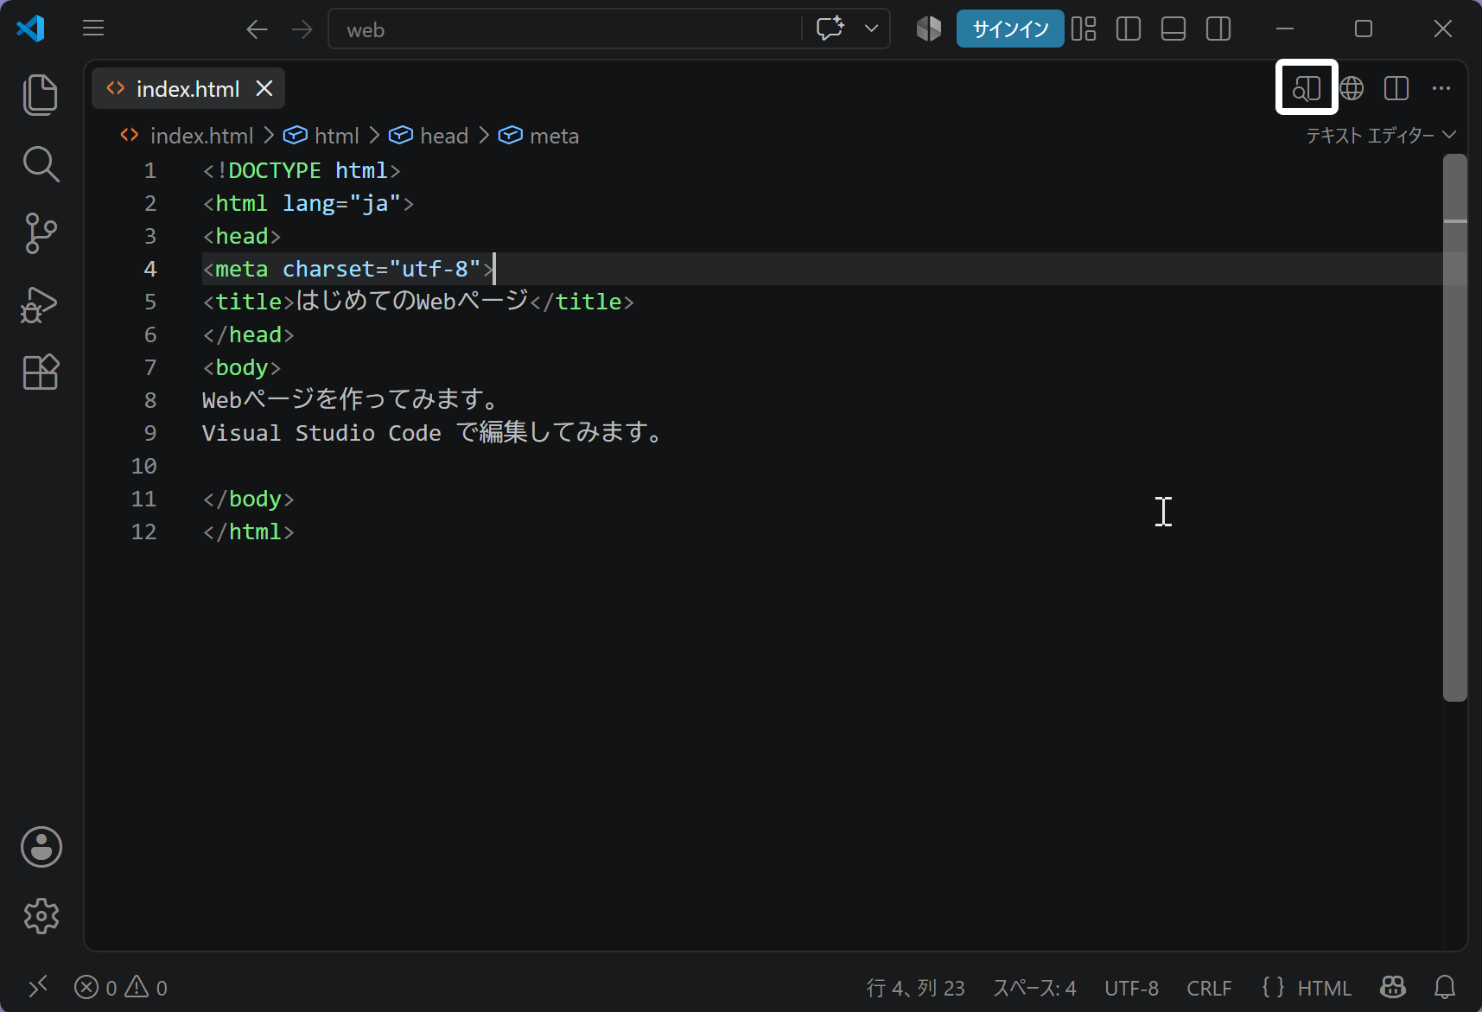Screen dimensions: 1482x1012
Task: Click the サインイン button
Action: coord(1010,29)
